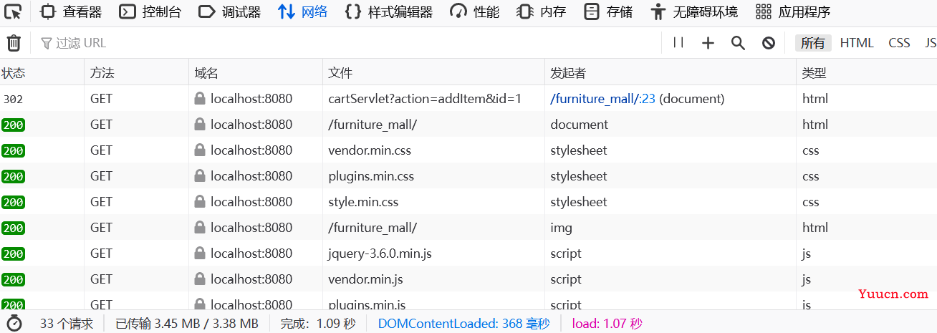
Task: Open the 查看器 inspector tab
Action: 70,11
